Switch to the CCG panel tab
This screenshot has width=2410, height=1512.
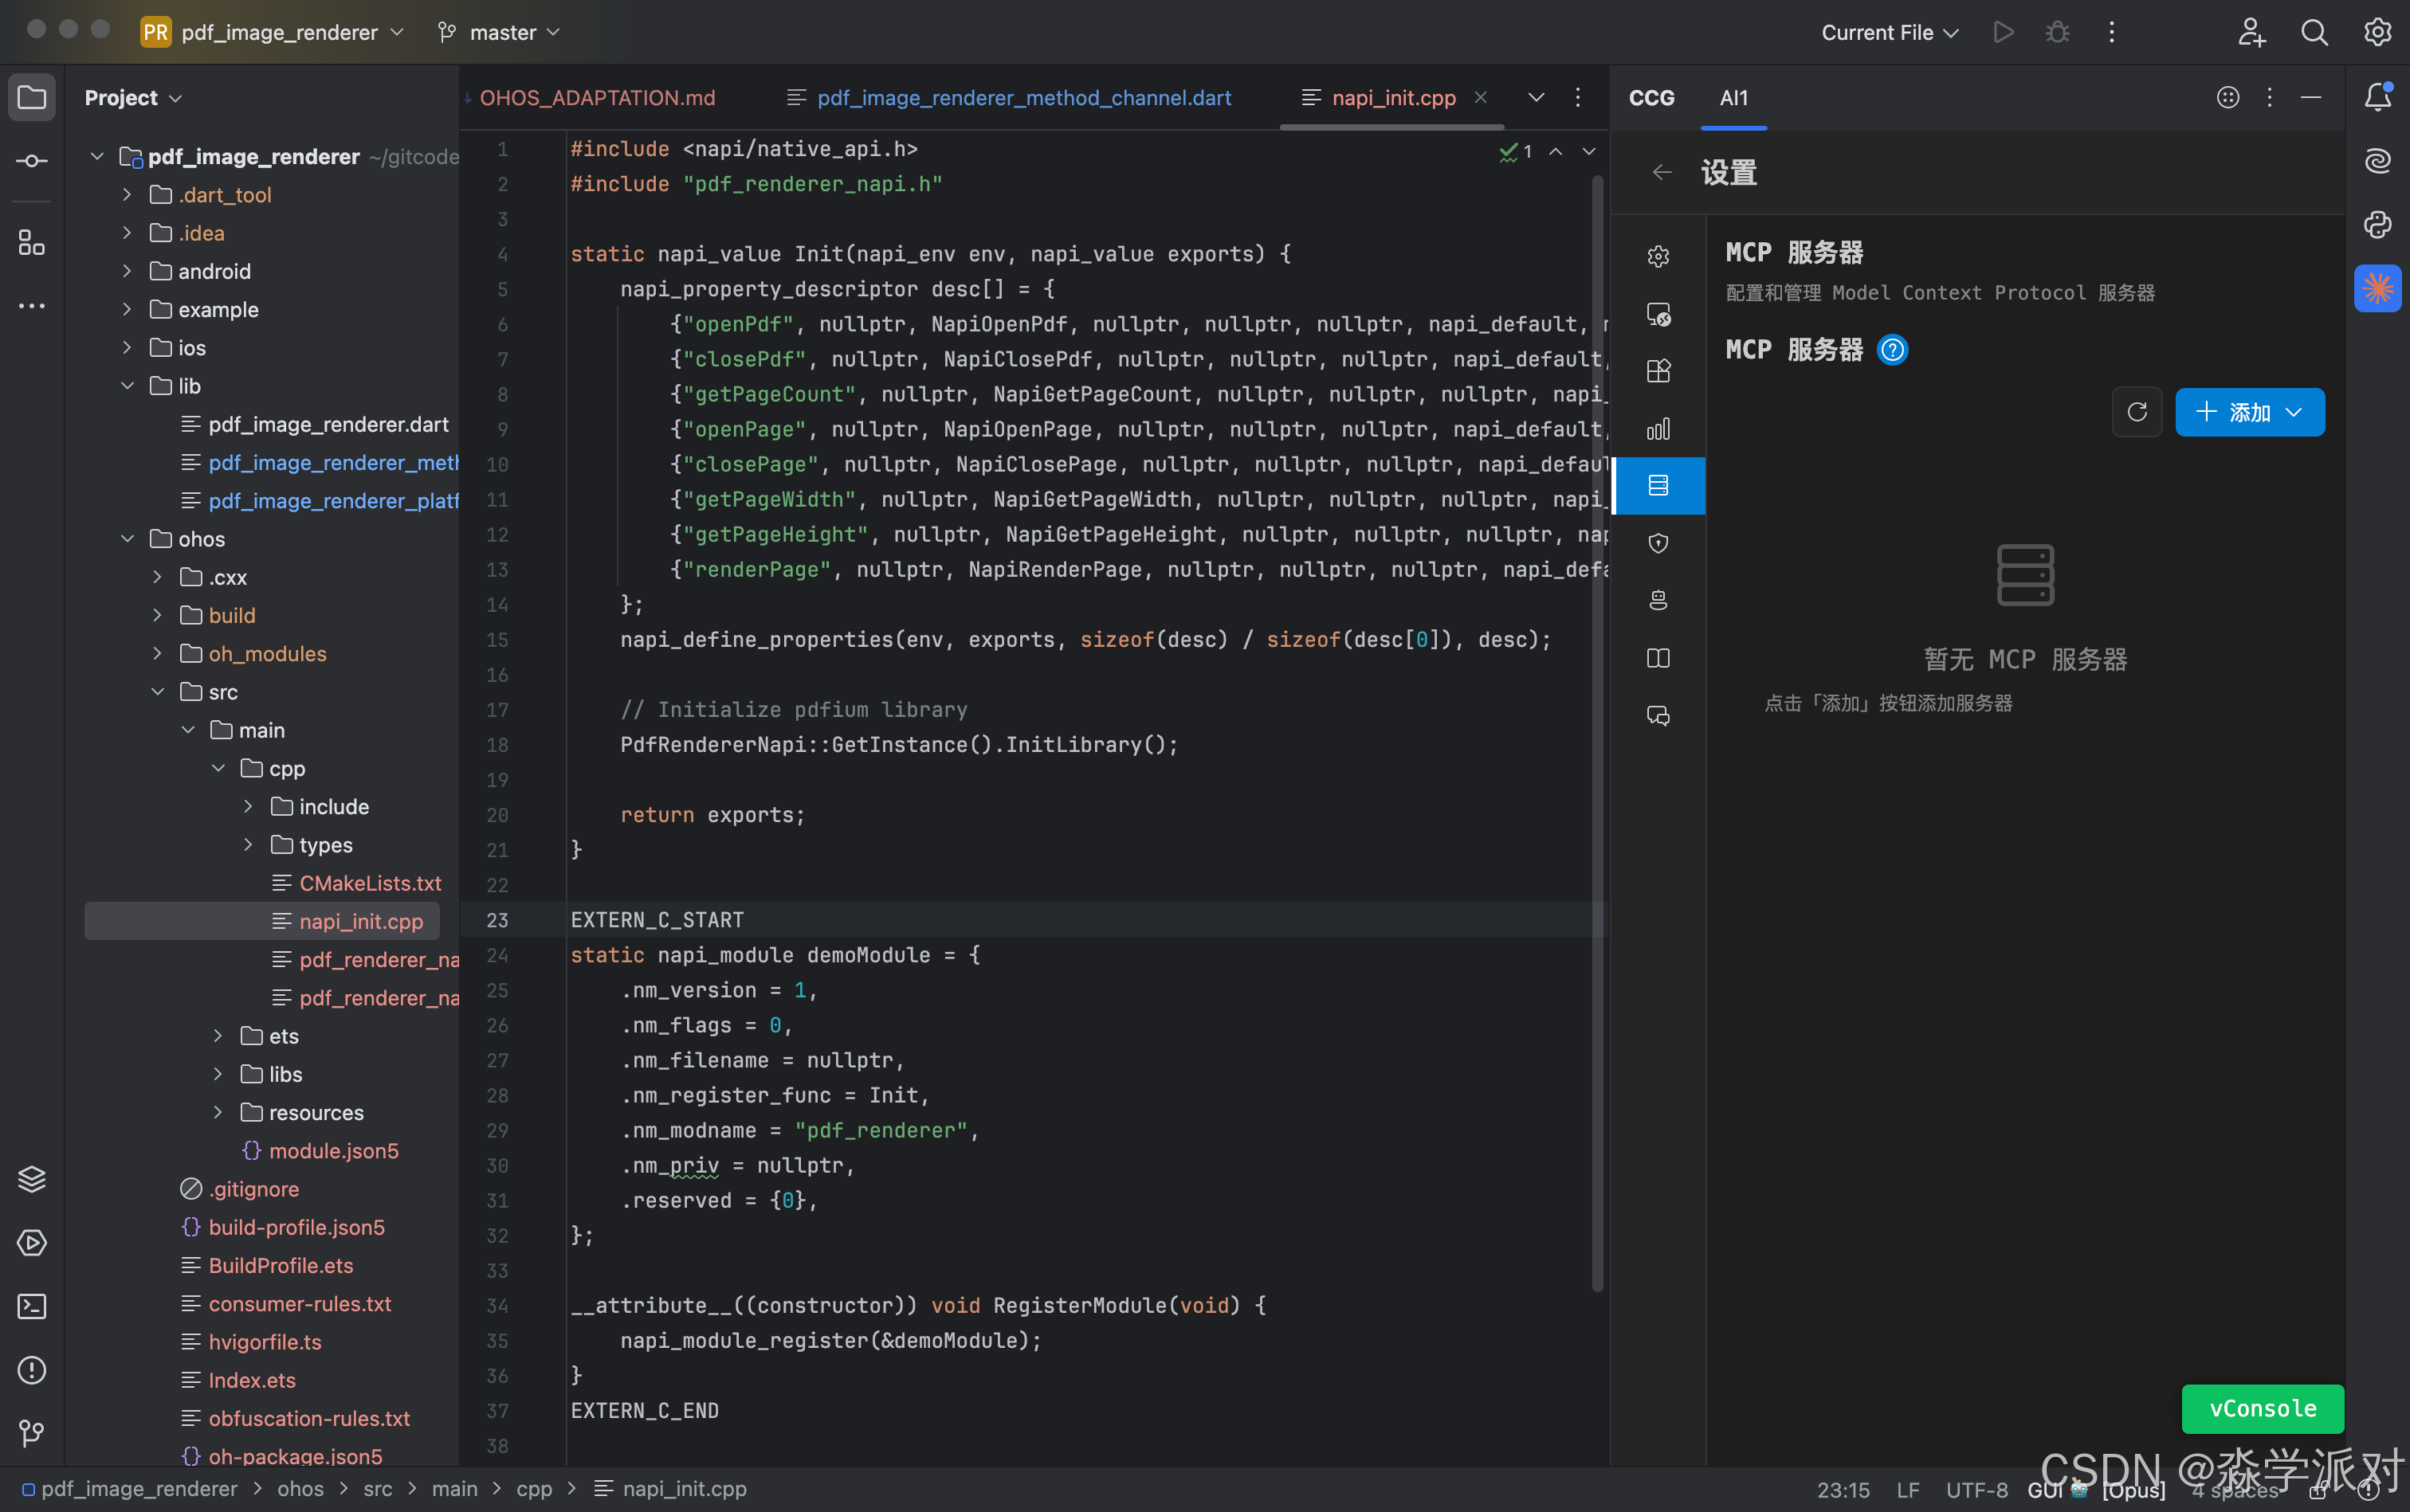coord(1650,98)
